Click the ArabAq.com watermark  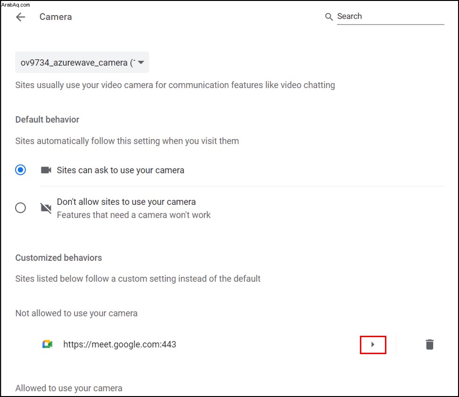16,5
